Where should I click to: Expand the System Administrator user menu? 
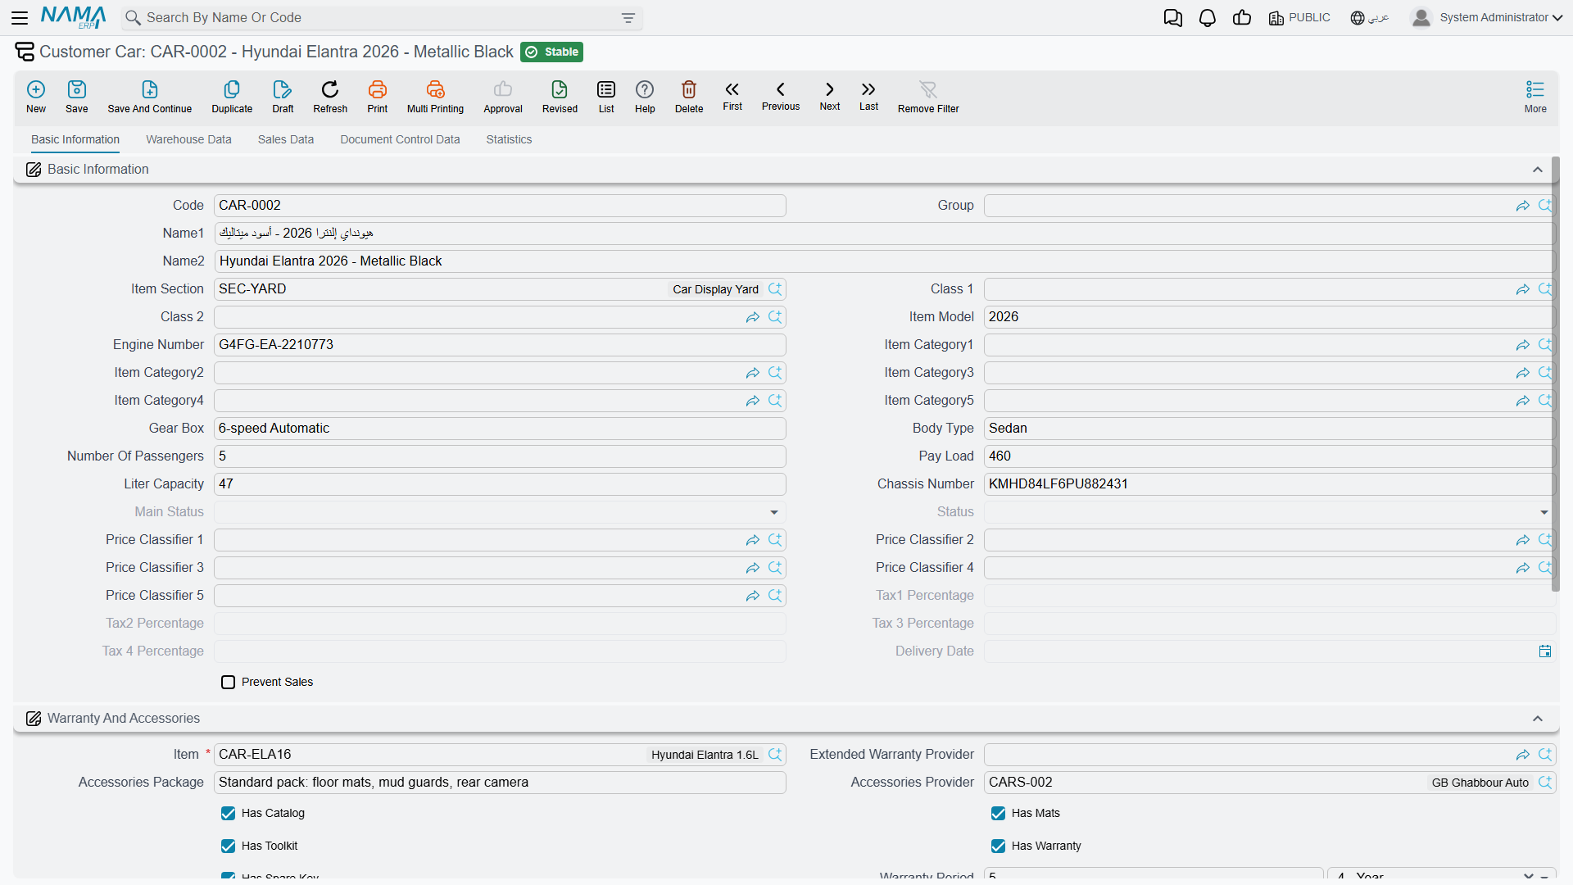pyautogui.click(x=1487, y=18)
